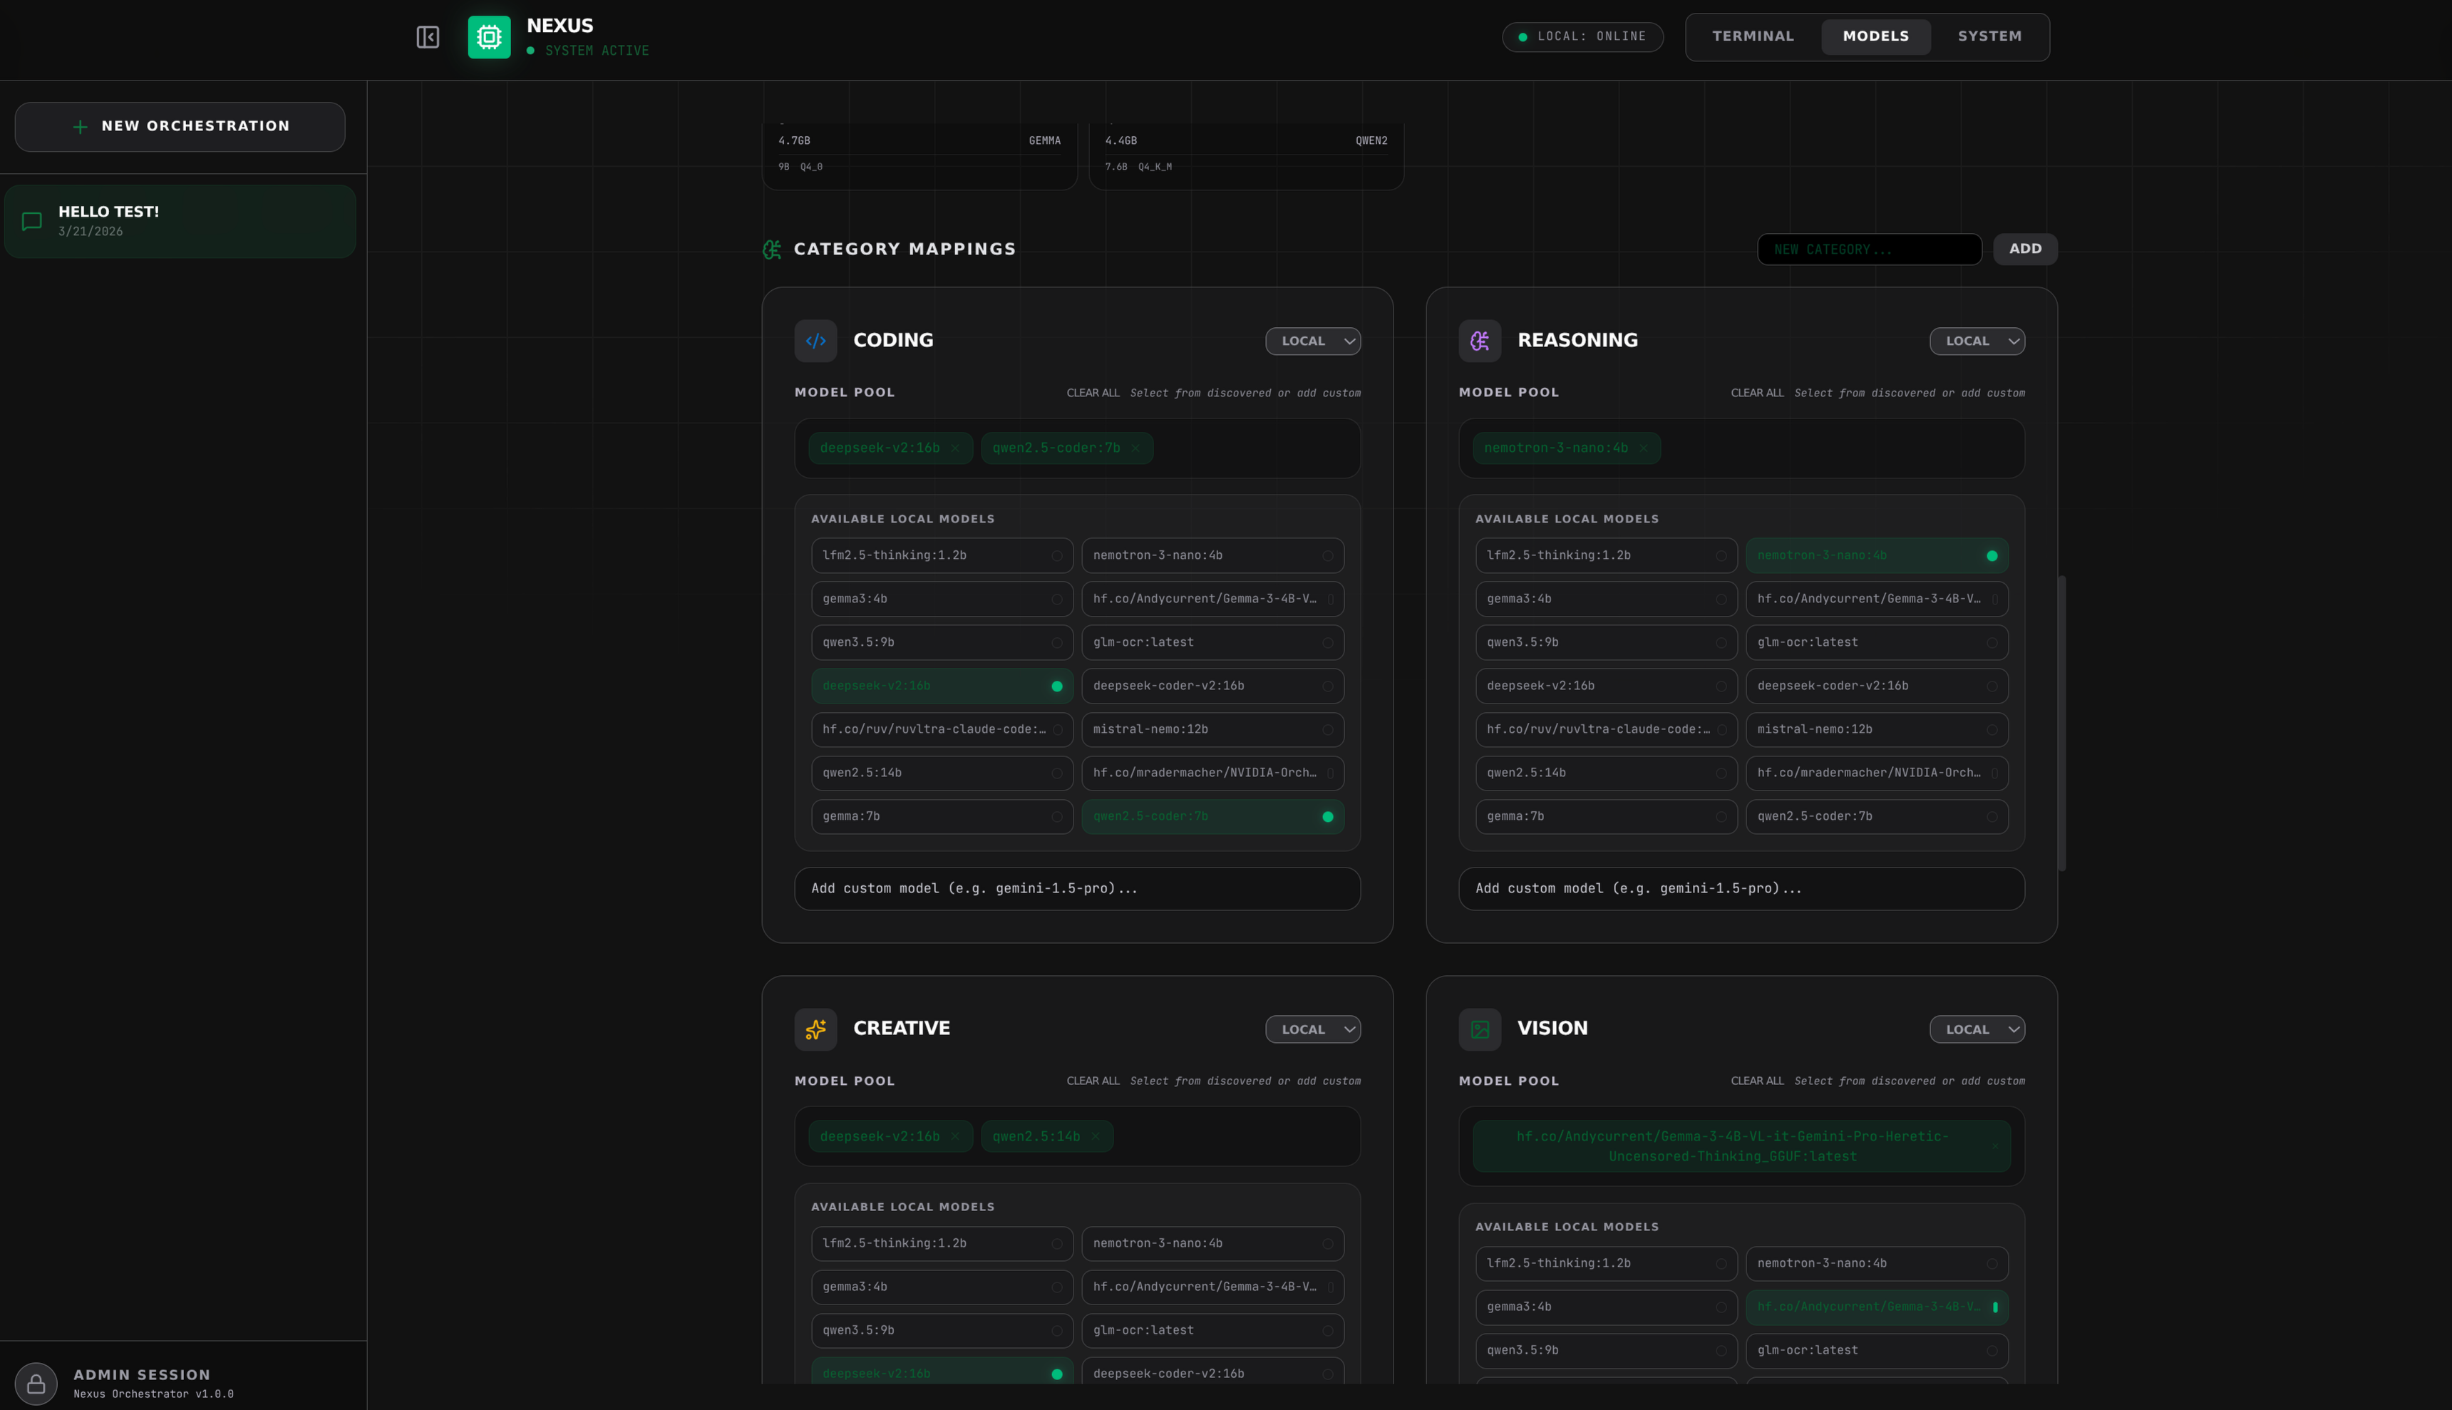2452x1410 pixels.
Task: Click the page vertical scrollbar
Action: pos(2062,724)
